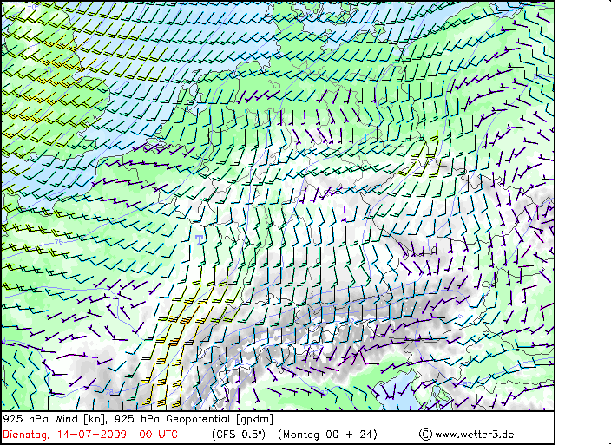The width and height of the screenshot is (611, 445).
Task: Select the red 00 UTC time text
Action: coord(158,434)
